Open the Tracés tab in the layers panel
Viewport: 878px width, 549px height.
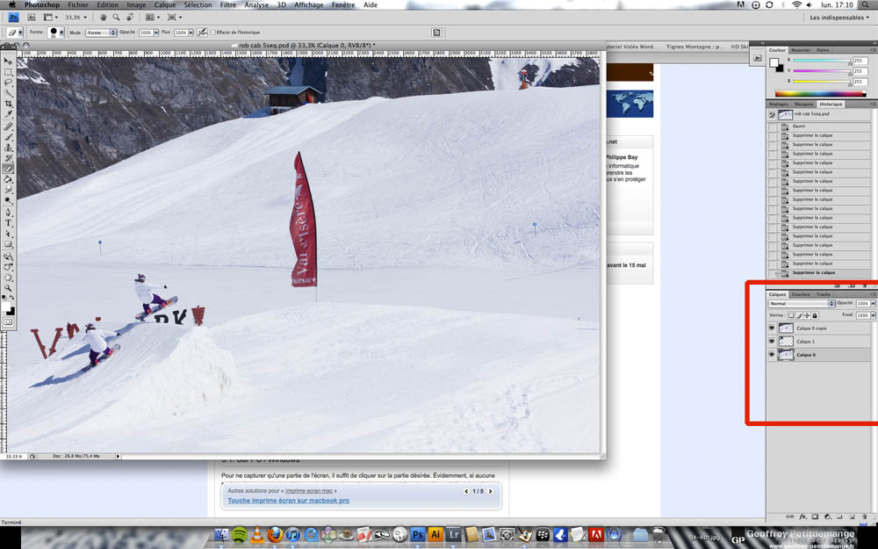(824, 294)
